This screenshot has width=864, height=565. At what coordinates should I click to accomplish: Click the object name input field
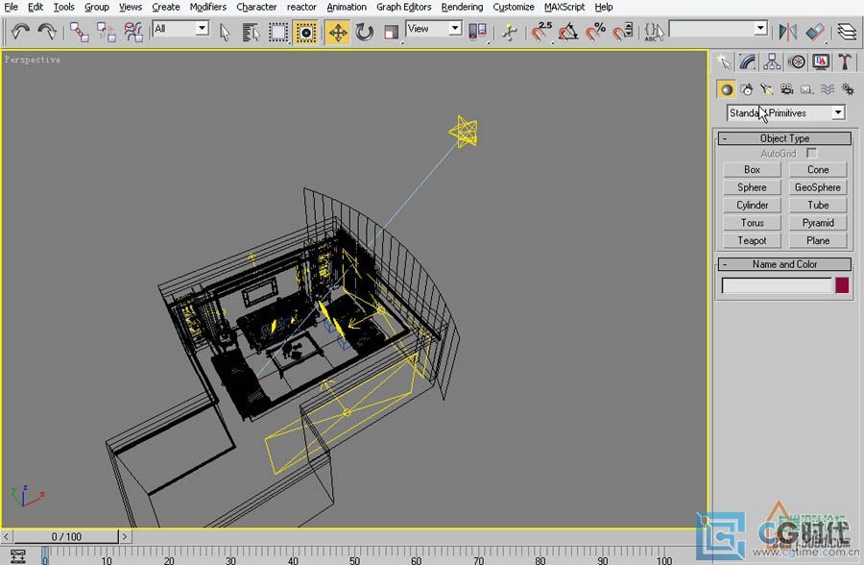coord(777,285)
